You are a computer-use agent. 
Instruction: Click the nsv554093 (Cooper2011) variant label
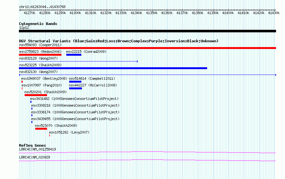click(x=40, y=45)
